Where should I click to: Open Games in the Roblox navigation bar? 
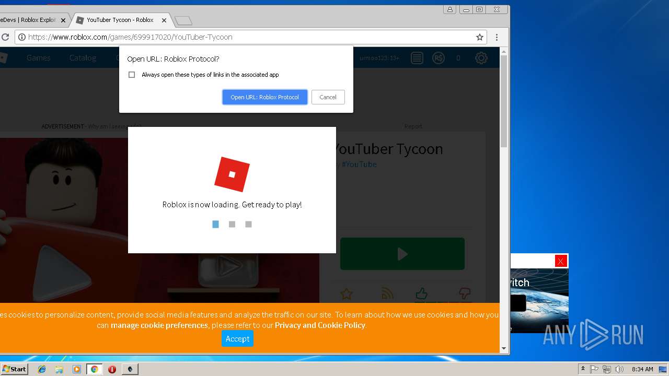[39, 58]
